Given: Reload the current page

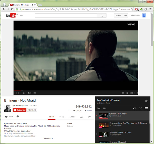Looking at the screenshot, I should click(x=12, y=9).
